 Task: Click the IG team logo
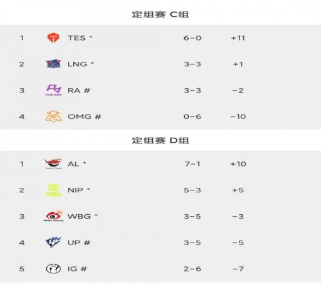pyautogui.click(x=53, y=269)
